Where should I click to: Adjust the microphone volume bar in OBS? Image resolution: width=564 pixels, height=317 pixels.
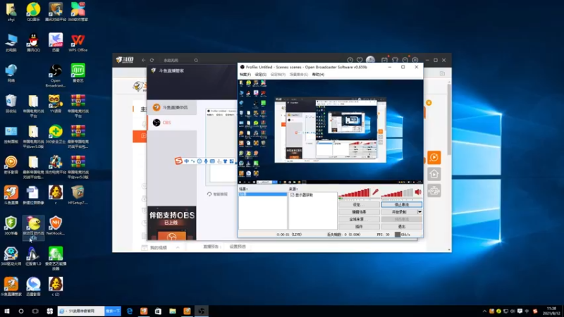(x=355, y=193)
